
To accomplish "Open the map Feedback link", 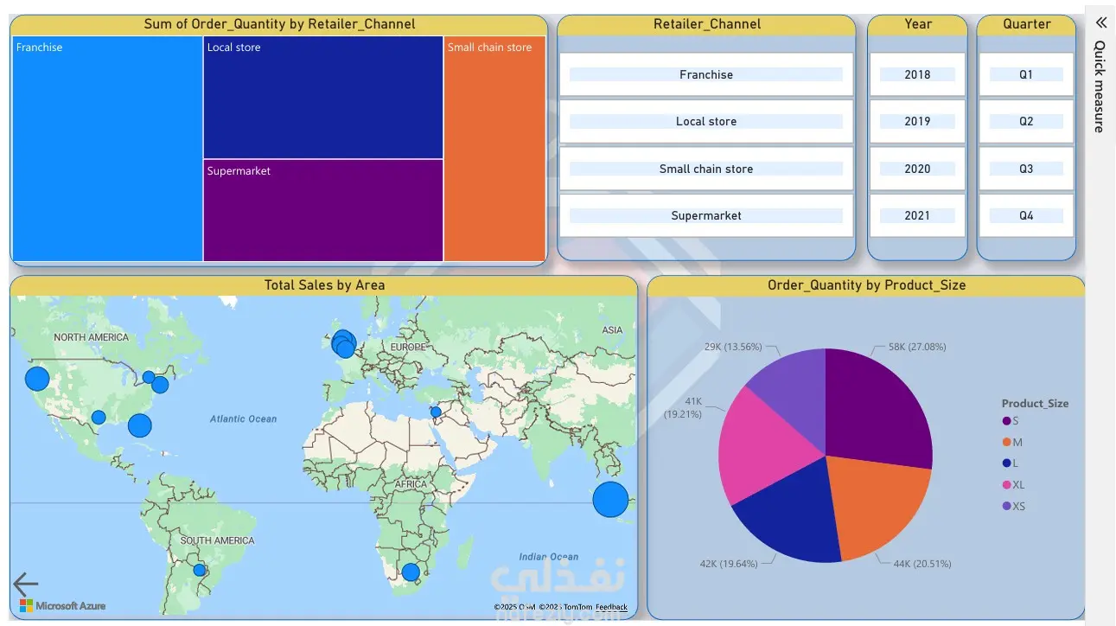I will [611, 607].
